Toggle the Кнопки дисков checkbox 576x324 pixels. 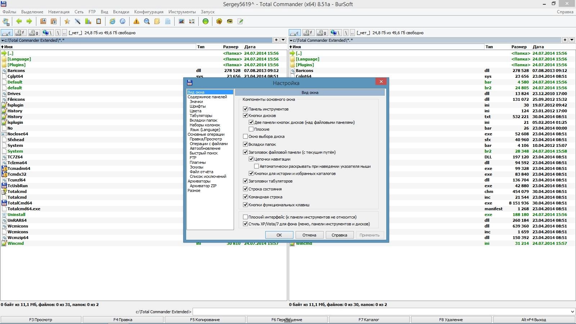(245, 116)
